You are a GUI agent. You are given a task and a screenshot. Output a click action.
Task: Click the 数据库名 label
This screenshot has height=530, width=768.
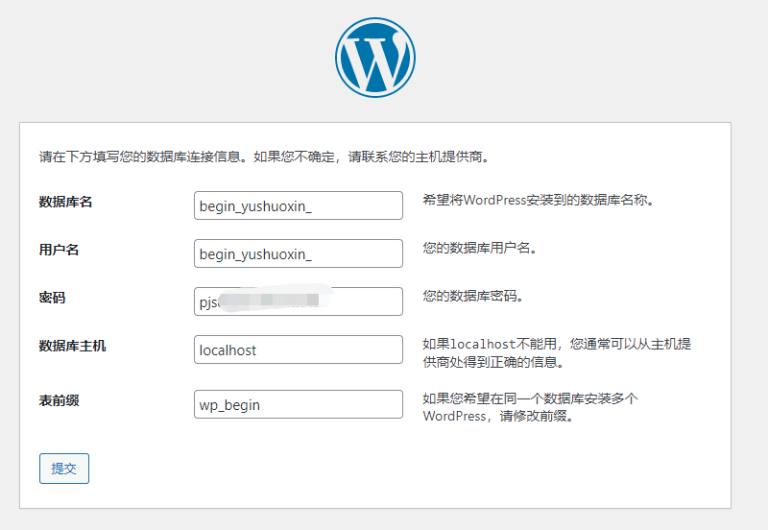pos(65,202)
